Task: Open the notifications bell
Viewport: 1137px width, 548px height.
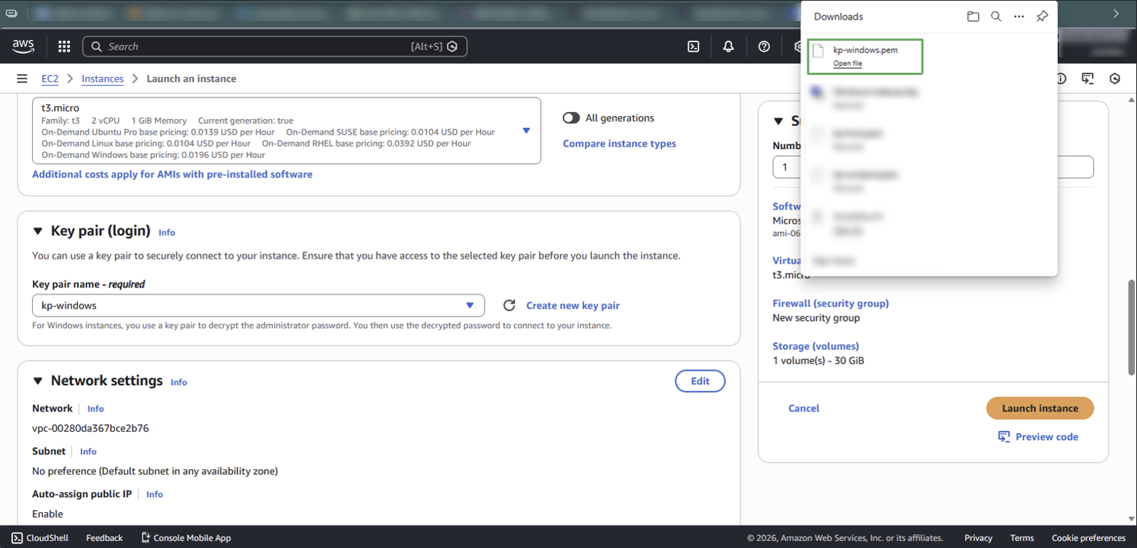Action: (x=728, y=47)
